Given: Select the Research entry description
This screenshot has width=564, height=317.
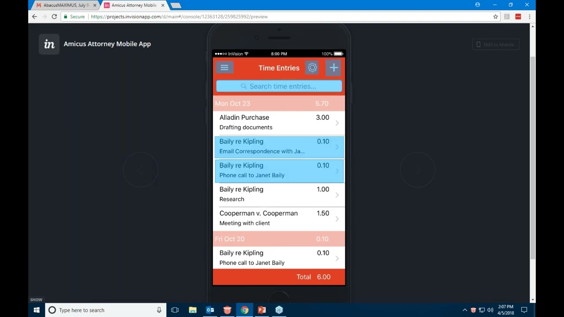Looking at the screenshot, I should click(x=232, y=199).
